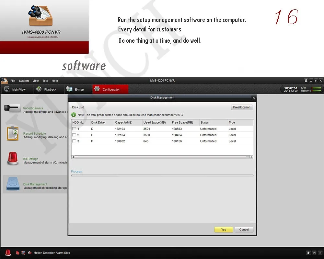Screen dimensions: 324x259
Task: Confirm with the Yes button
Action: (x=224, y=230)
